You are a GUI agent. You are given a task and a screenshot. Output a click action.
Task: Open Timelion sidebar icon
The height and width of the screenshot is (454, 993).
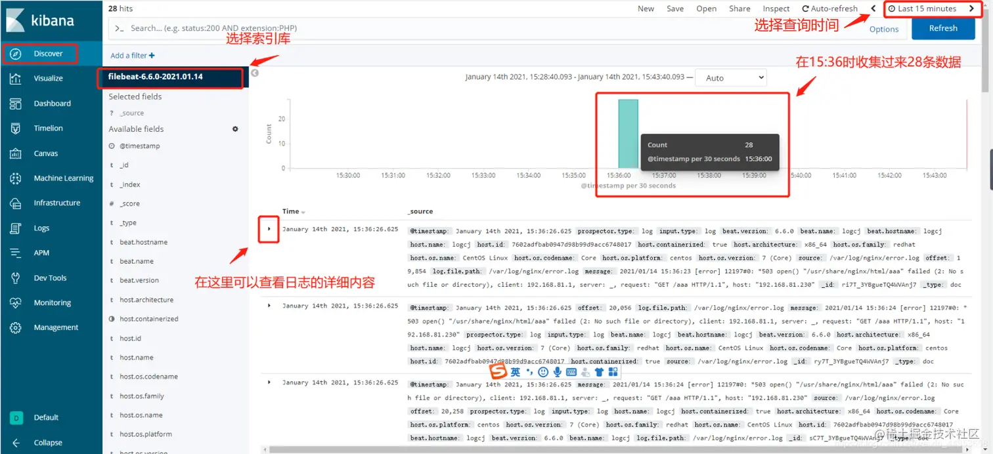click(x=16, y=129)
